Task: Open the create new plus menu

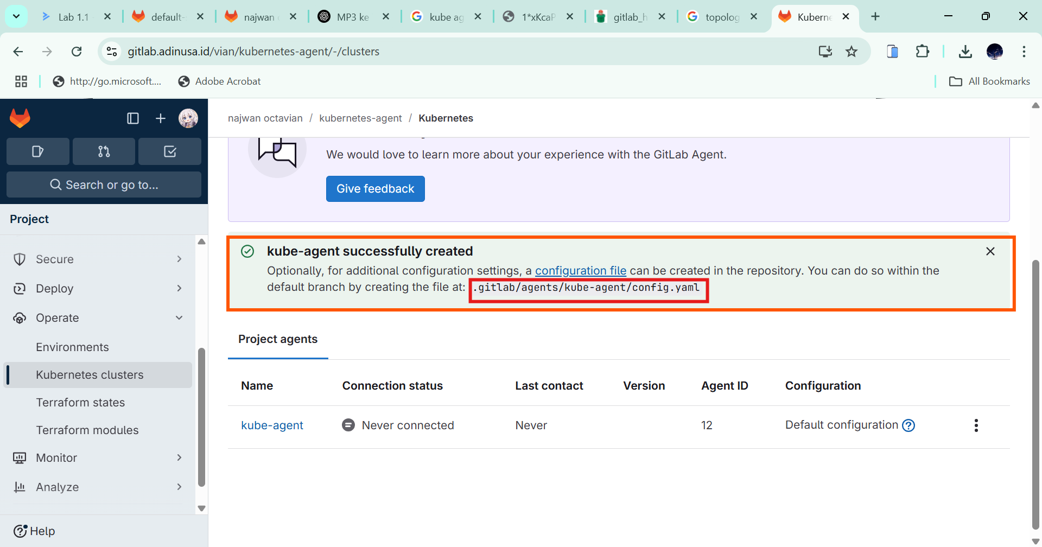Action: pyautogui.click(x=161, y=118)
